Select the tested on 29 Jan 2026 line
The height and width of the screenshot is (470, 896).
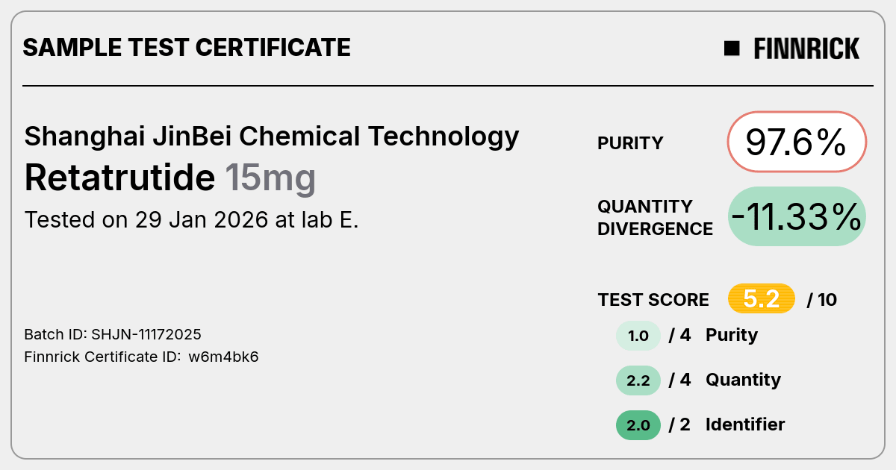coord(192,220)
